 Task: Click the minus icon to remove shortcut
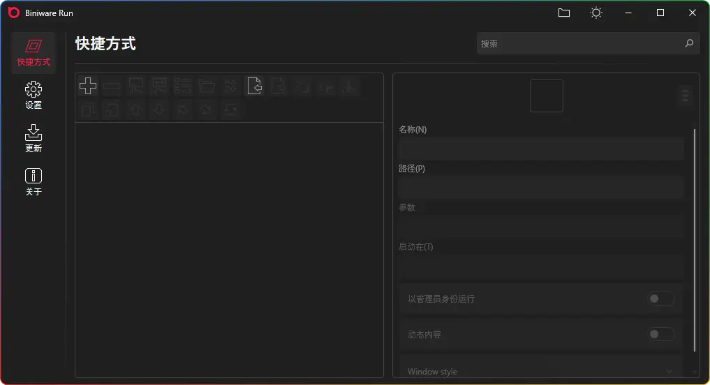(112, 86)
